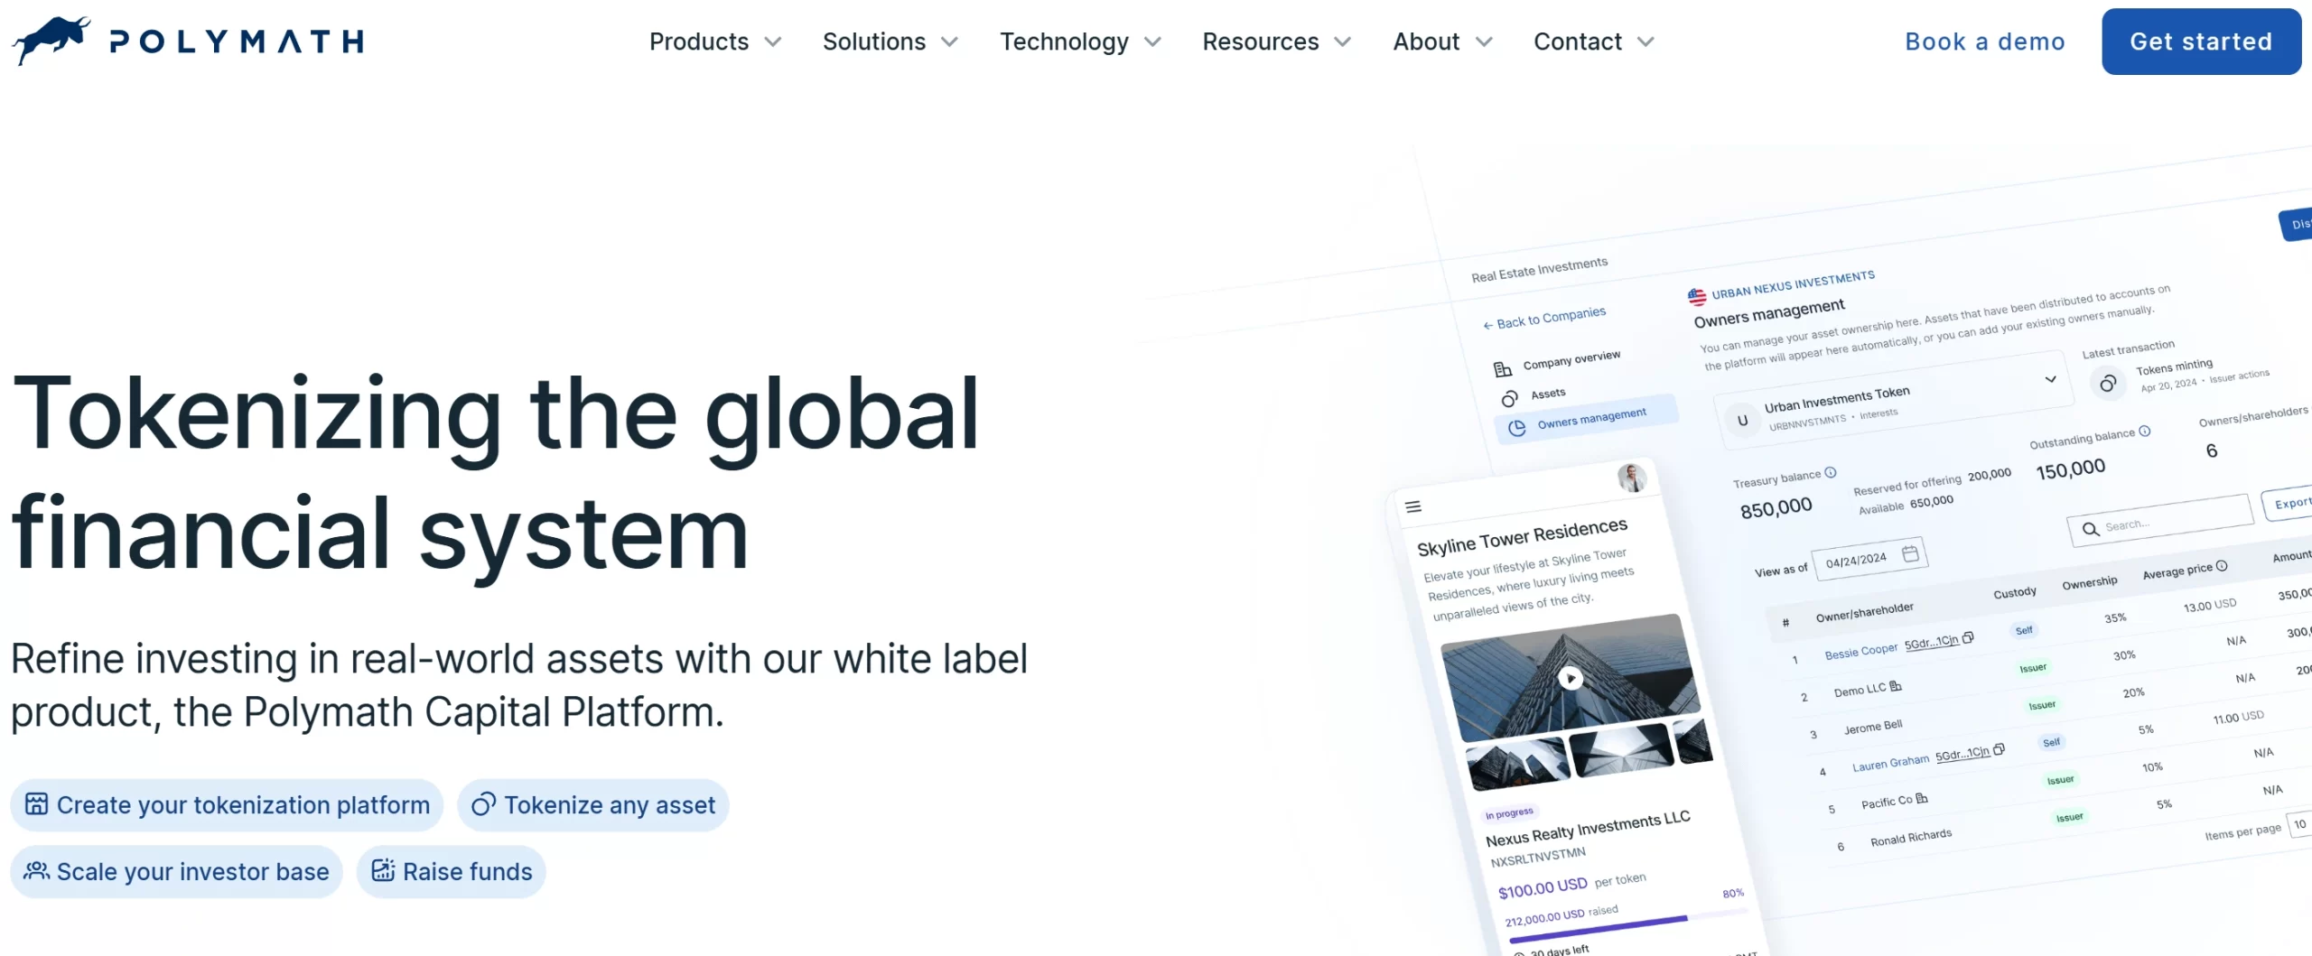Expand the Products dropdown menu
This screenshot has height=956, width=2312.
tap(714, 42)
